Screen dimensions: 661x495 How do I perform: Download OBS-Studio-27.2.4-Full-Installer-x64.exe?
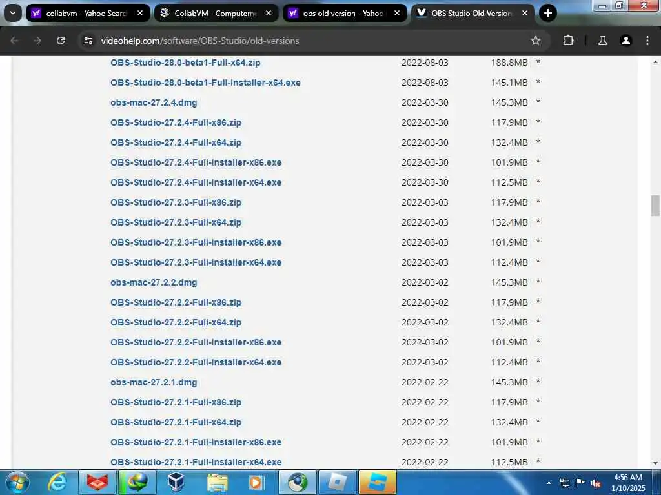[x=196, y=182]
